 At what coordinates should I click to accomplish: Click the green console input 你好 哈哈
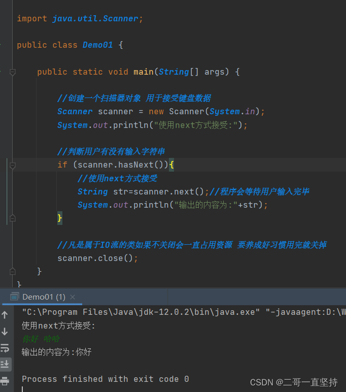(x=41, y=339)
